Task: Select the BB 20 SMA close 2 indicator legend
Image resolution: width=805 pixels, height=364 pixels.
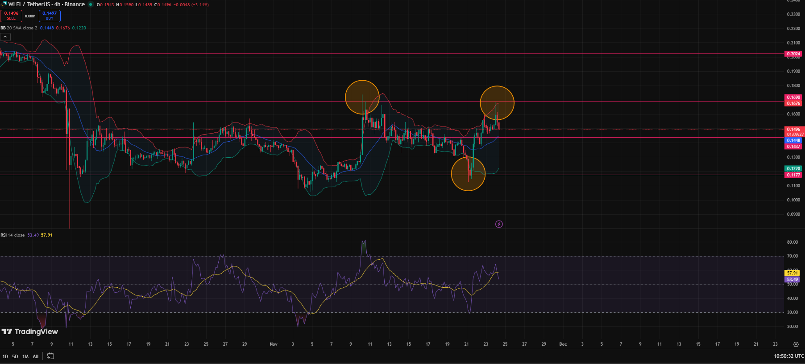Action: (x=19, y=28)
